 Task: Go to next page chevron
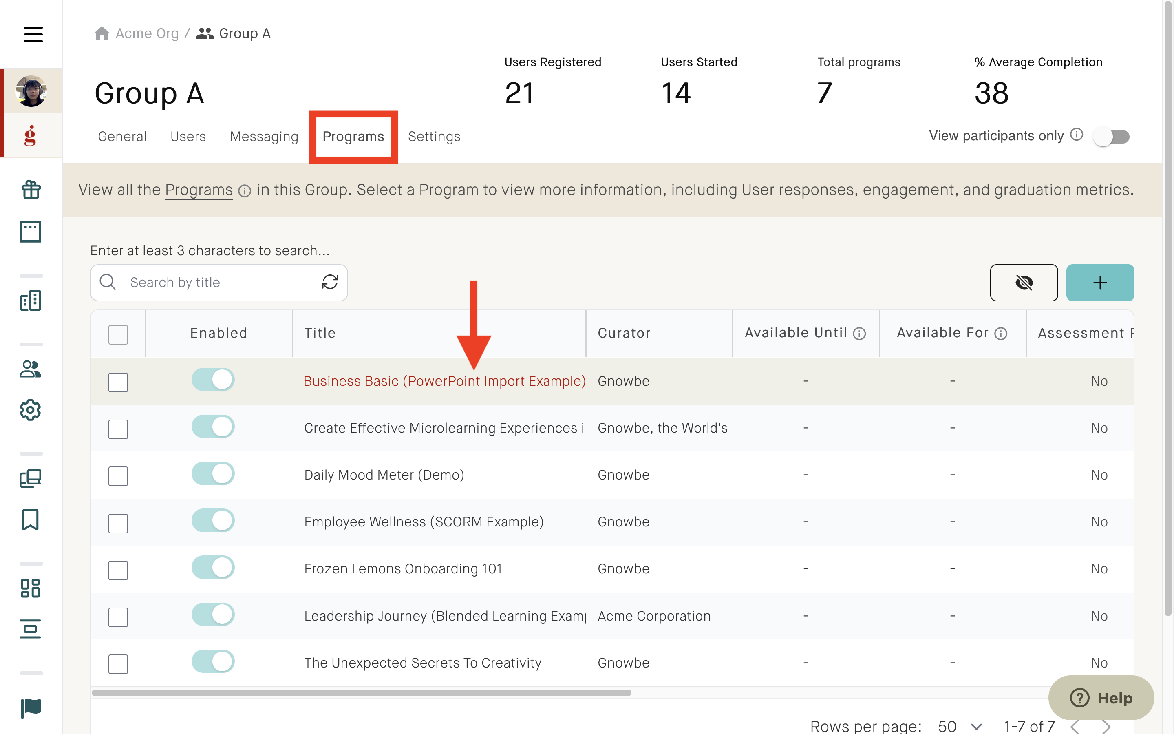pos(1107,726)
